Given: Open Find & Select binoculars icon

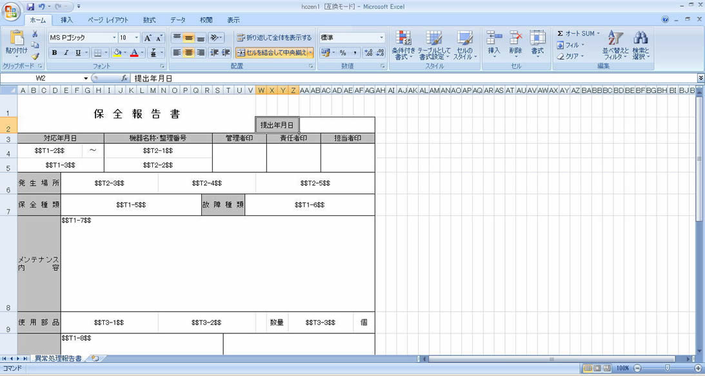Looking at the screenshot, I should coord(640,45).
